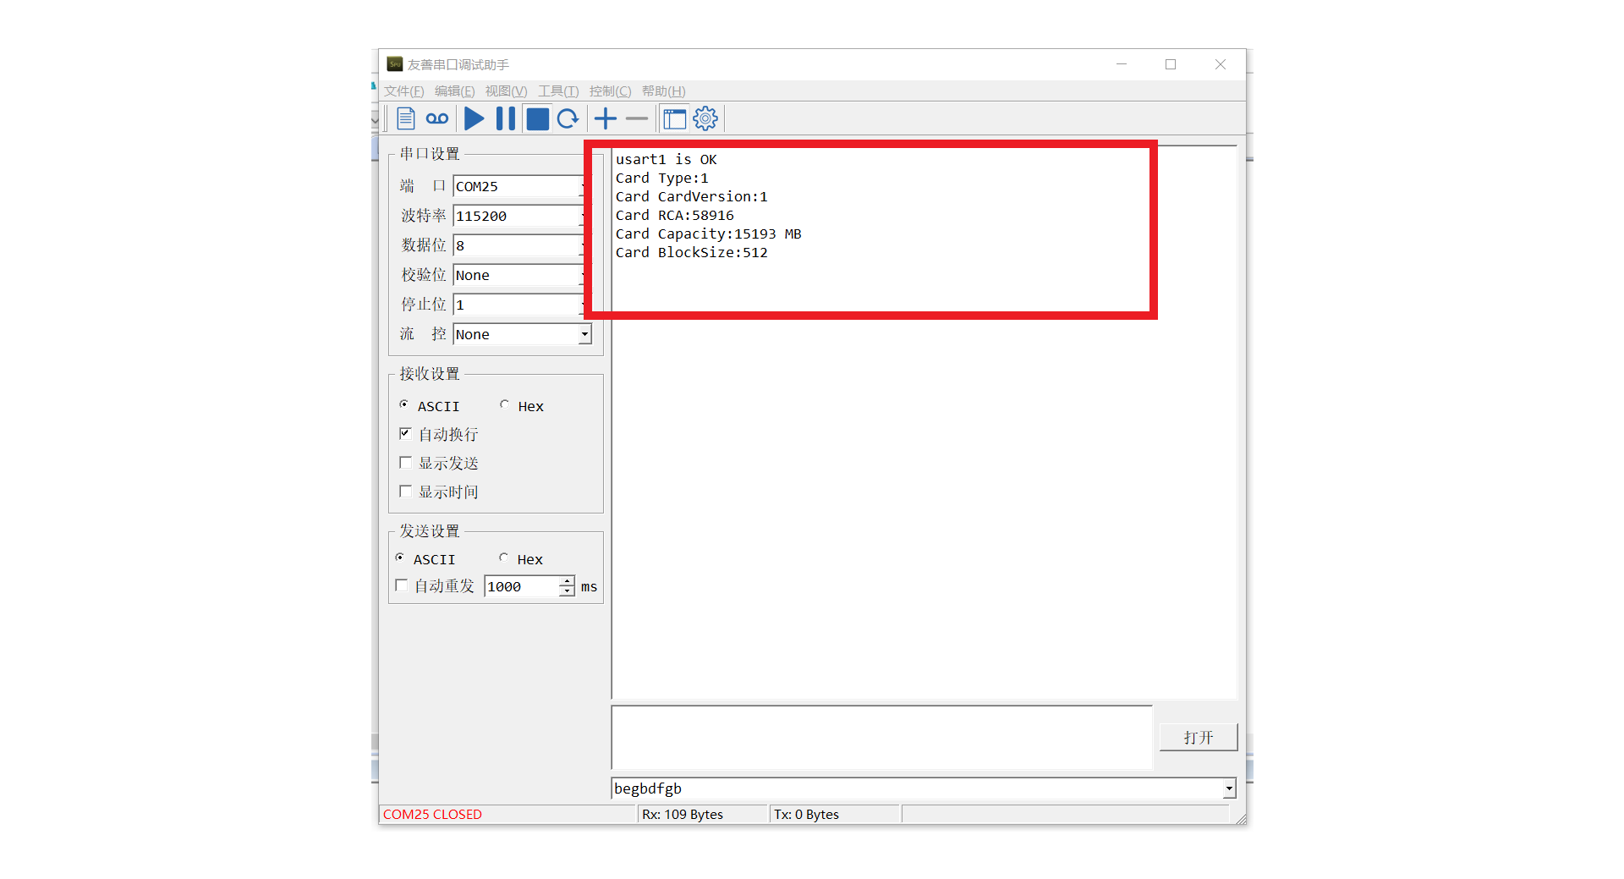Click the Tx: 0 Bytes status entry
Image resolution: width=1624 pixels, height=879 pixels.
point(806,814)
